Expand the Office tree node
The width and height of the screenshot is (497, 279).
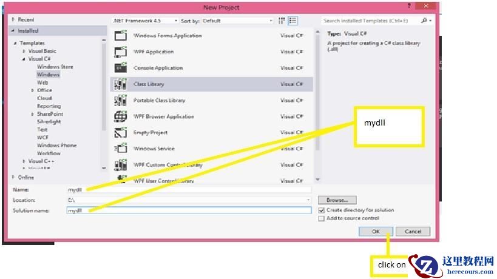(32, 90)
